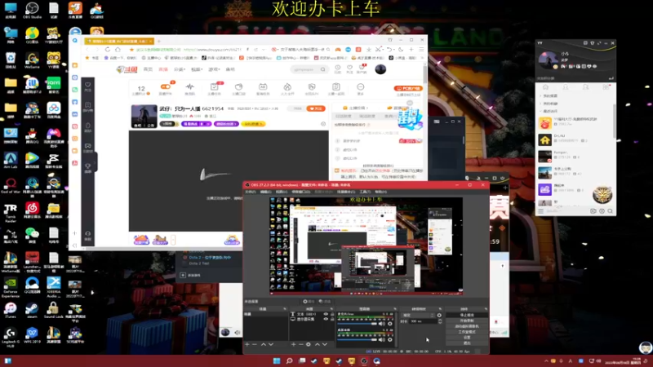Move selected source down in OBS
The width and height of the screenshot is (653, 367).
click(325, 344)
